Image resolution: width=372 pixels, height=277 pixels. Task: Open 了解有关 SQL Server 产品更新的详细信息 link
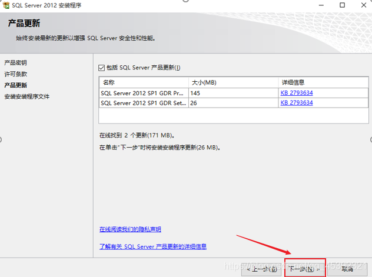153,246
